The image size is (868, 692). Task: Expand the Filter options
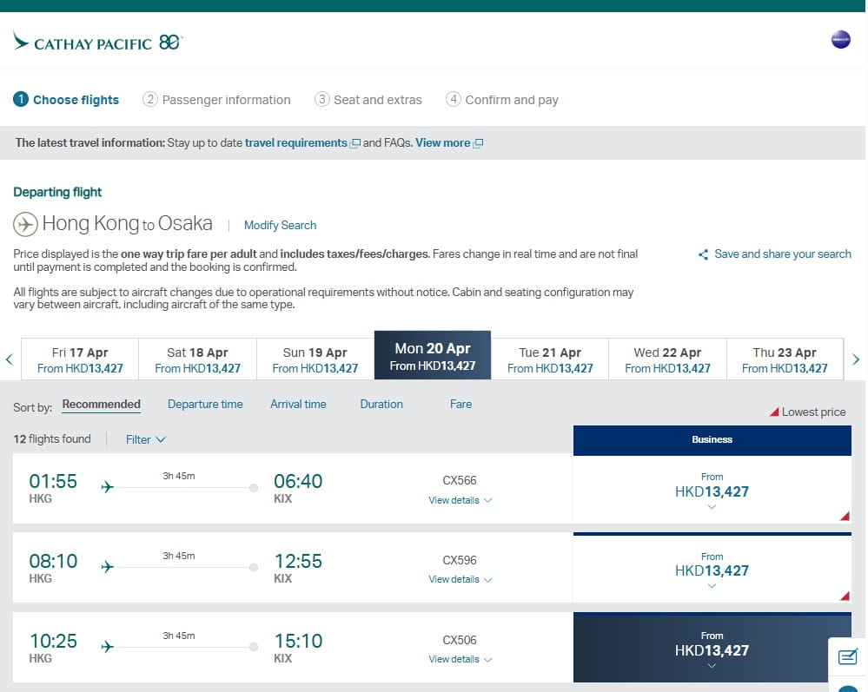click(145, 439)
